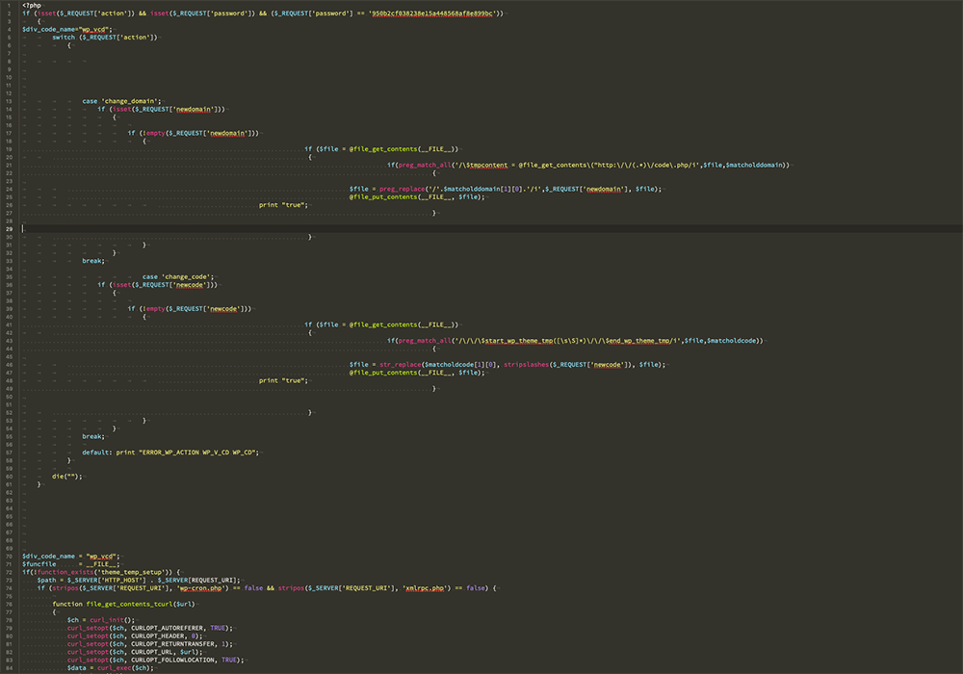Click gutter line number 1
This screenshot has width=963, height=674.
(10, 5)
